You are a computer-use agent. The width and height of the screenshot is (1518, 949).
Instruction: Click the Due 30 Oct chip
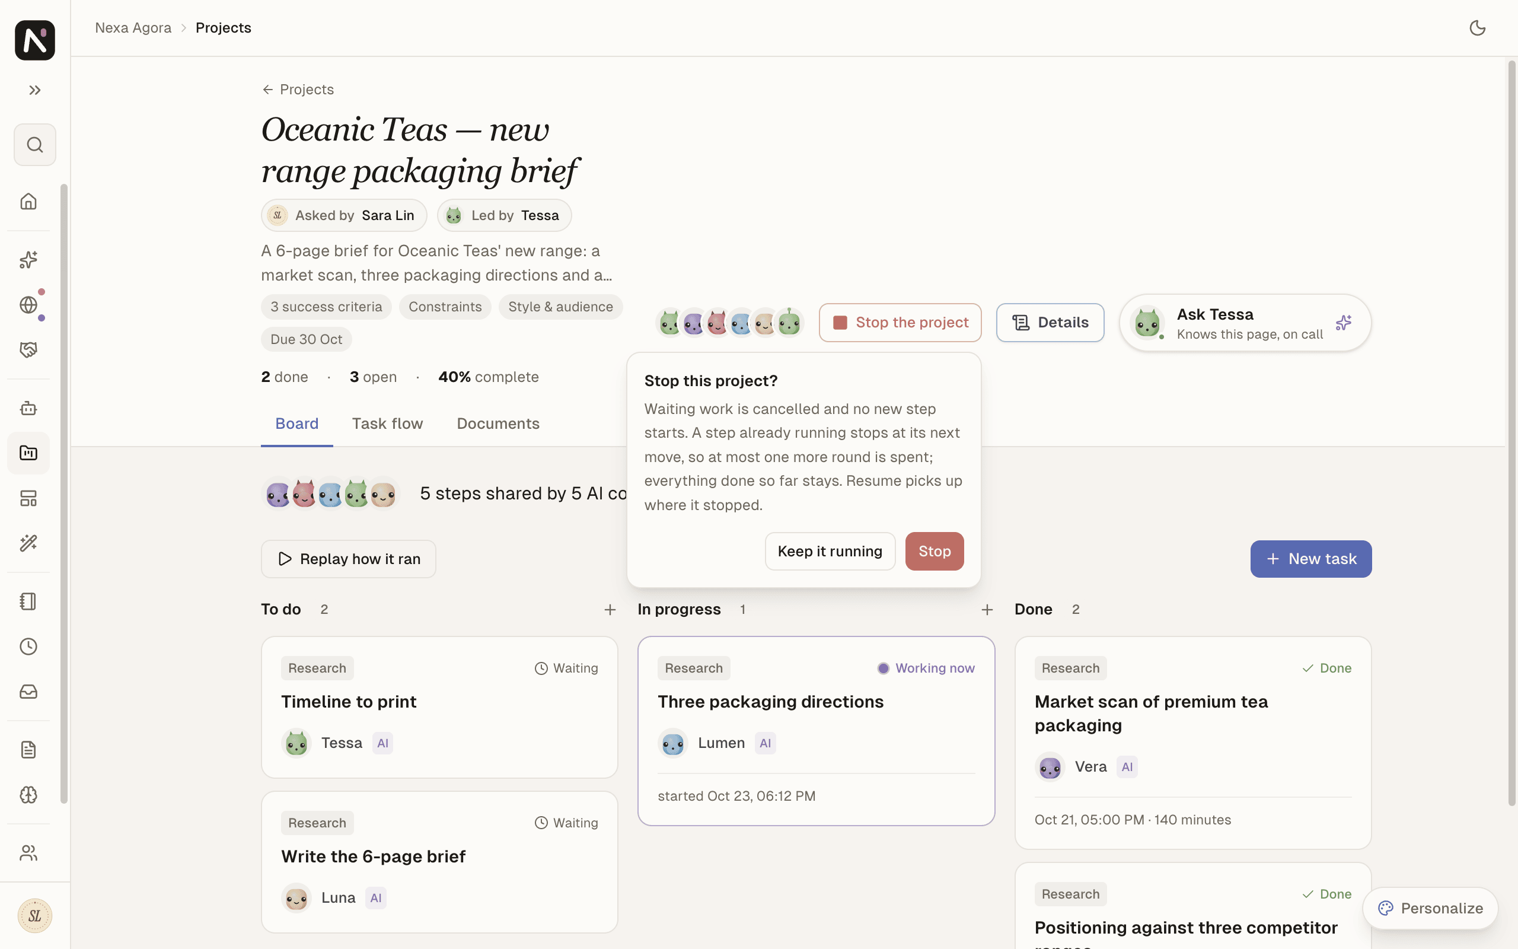point(306,339)
